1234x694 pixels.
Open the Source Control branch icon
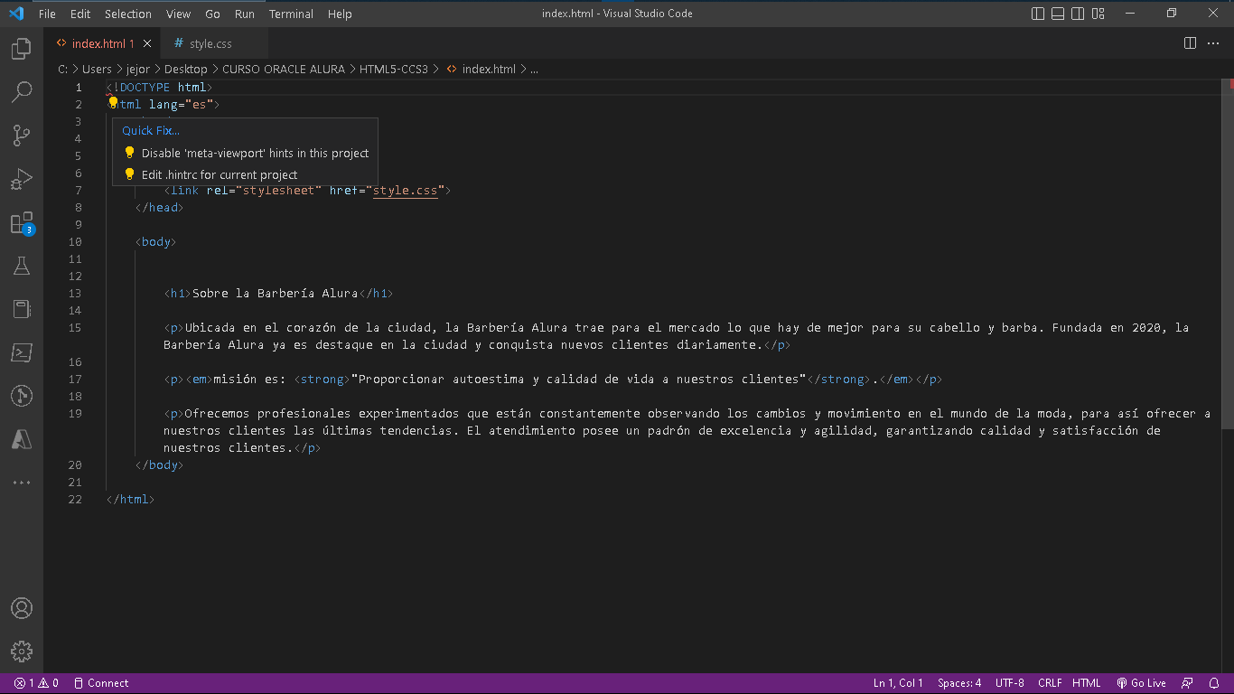point(22,136)
